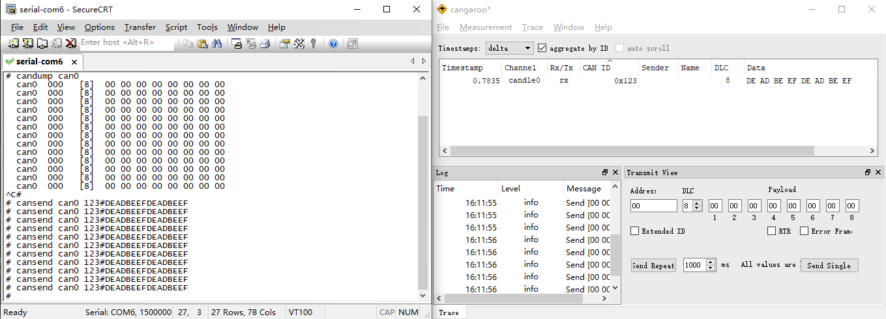The width and height of the screenshot is (886, 319).
Task: Click the next tab right arrow in SecureCRT
Action: 424,61
